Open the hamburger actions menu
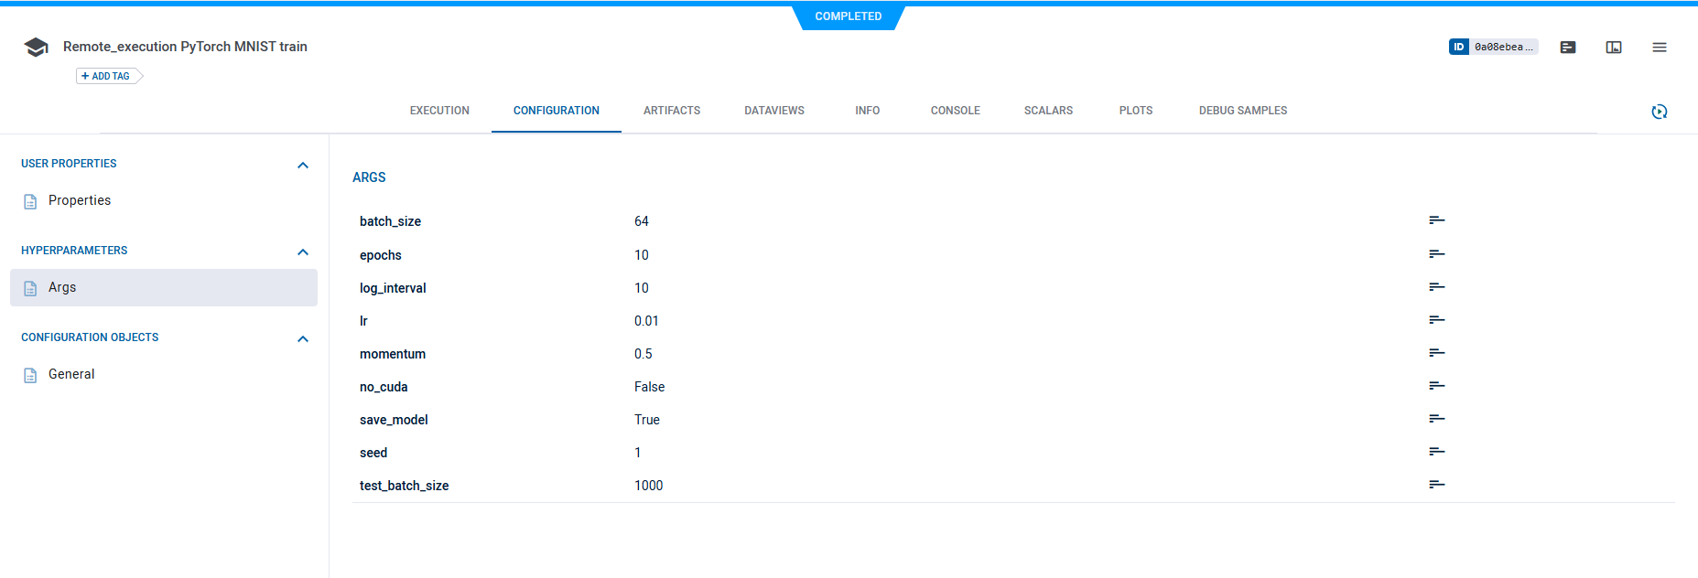This screenshot has width=1698, height=578. (1659, 48)
